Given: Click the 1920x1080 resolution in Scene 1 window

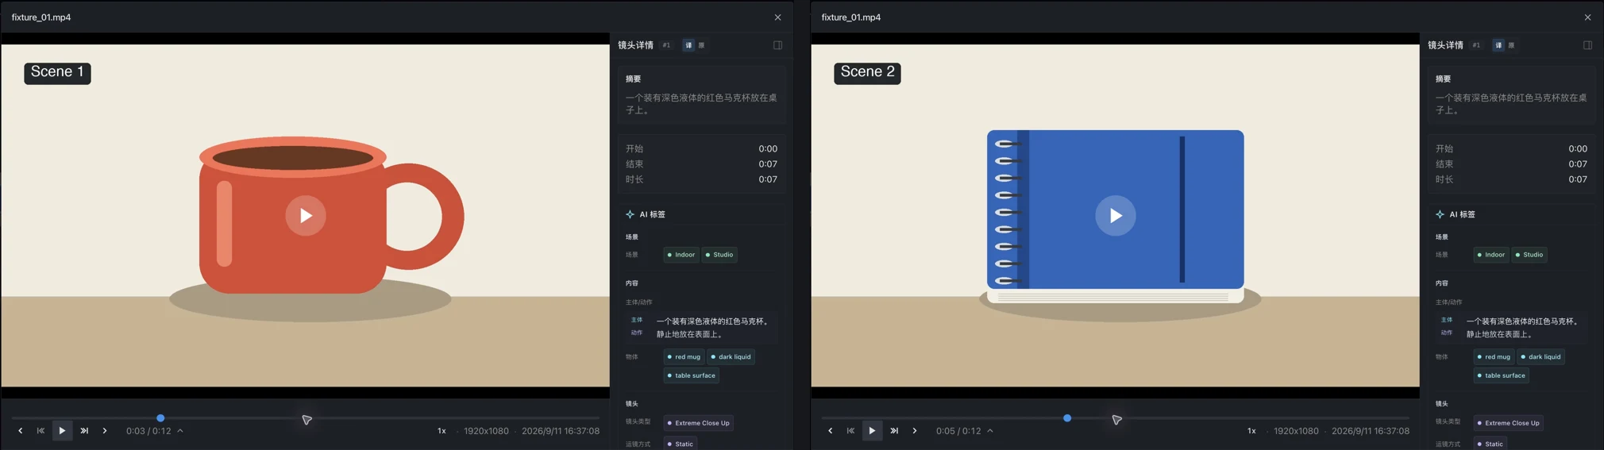Looking at the screenshot, I should 486,431.
